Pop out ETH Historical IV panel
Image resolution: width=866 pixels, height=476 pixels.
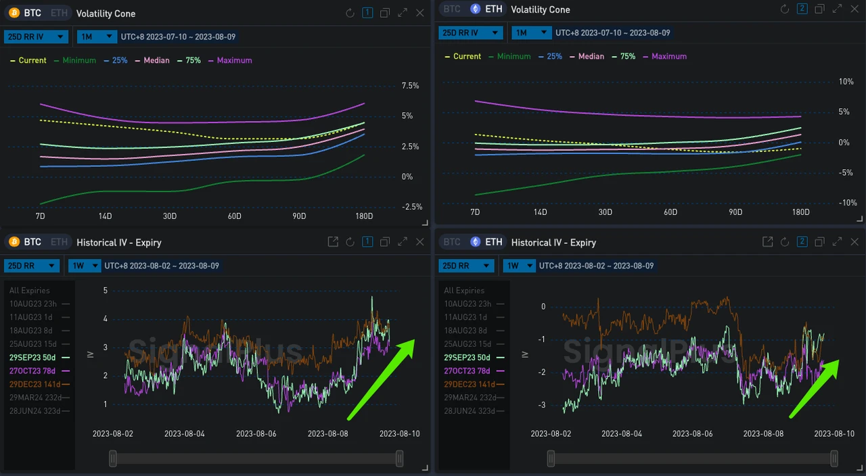768,241
